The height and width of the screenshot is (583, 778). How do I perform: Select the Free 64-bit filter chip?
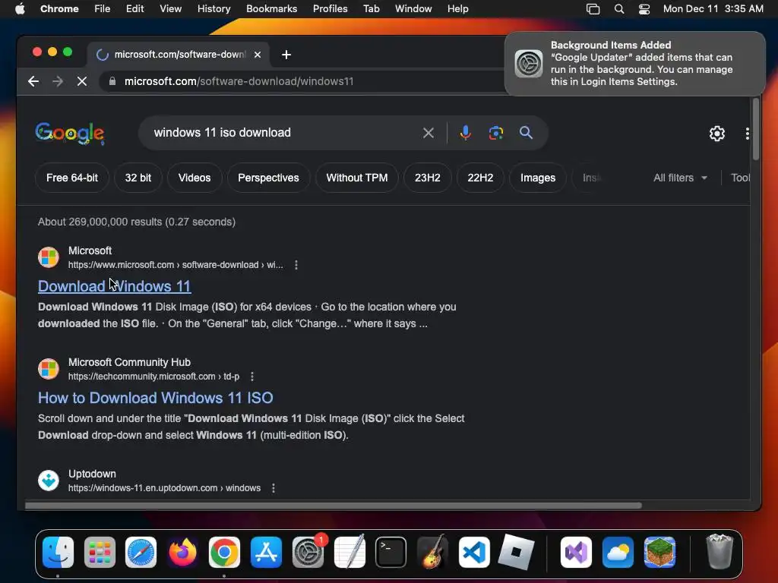(72, 178)
